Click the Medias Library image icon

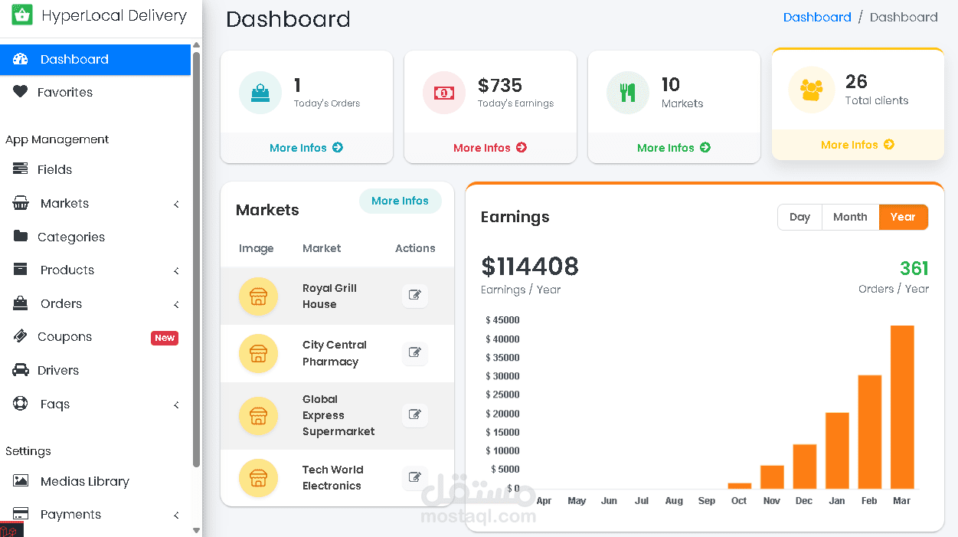click(21, 481)
